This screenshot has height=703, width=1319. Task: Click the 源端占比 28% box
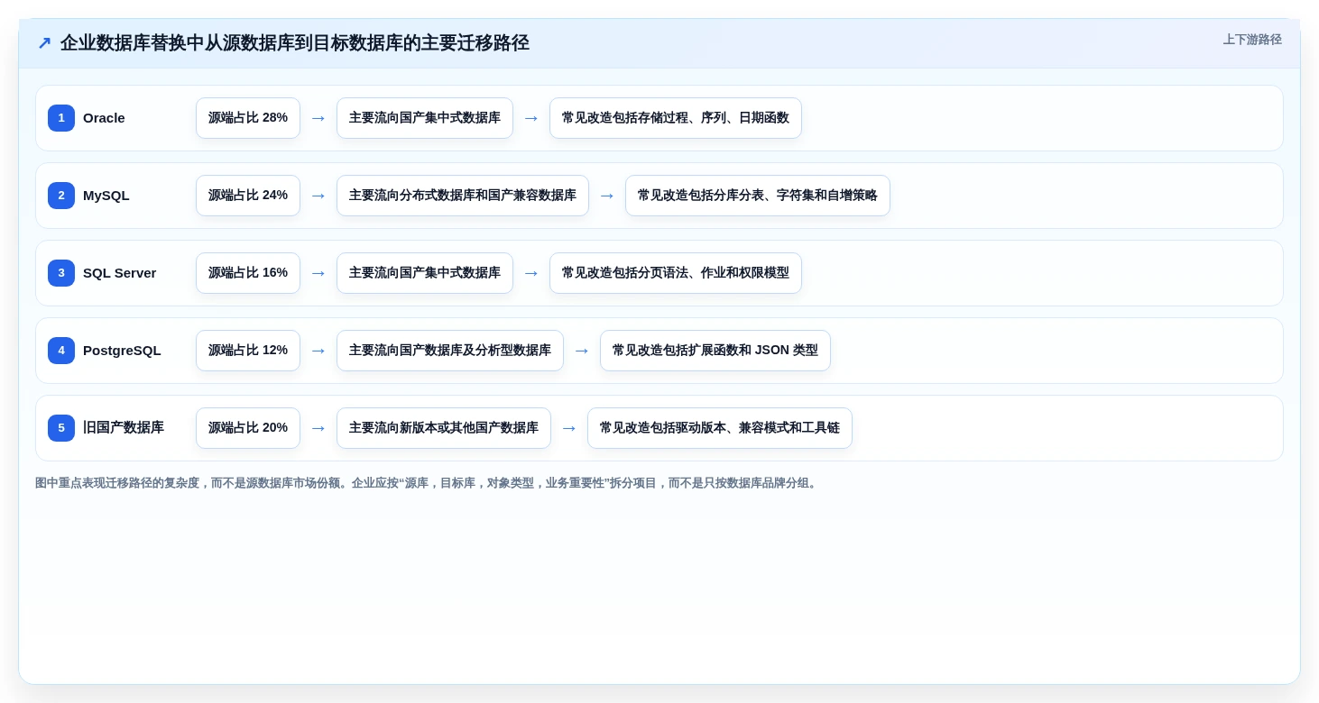tap(248, 118)
